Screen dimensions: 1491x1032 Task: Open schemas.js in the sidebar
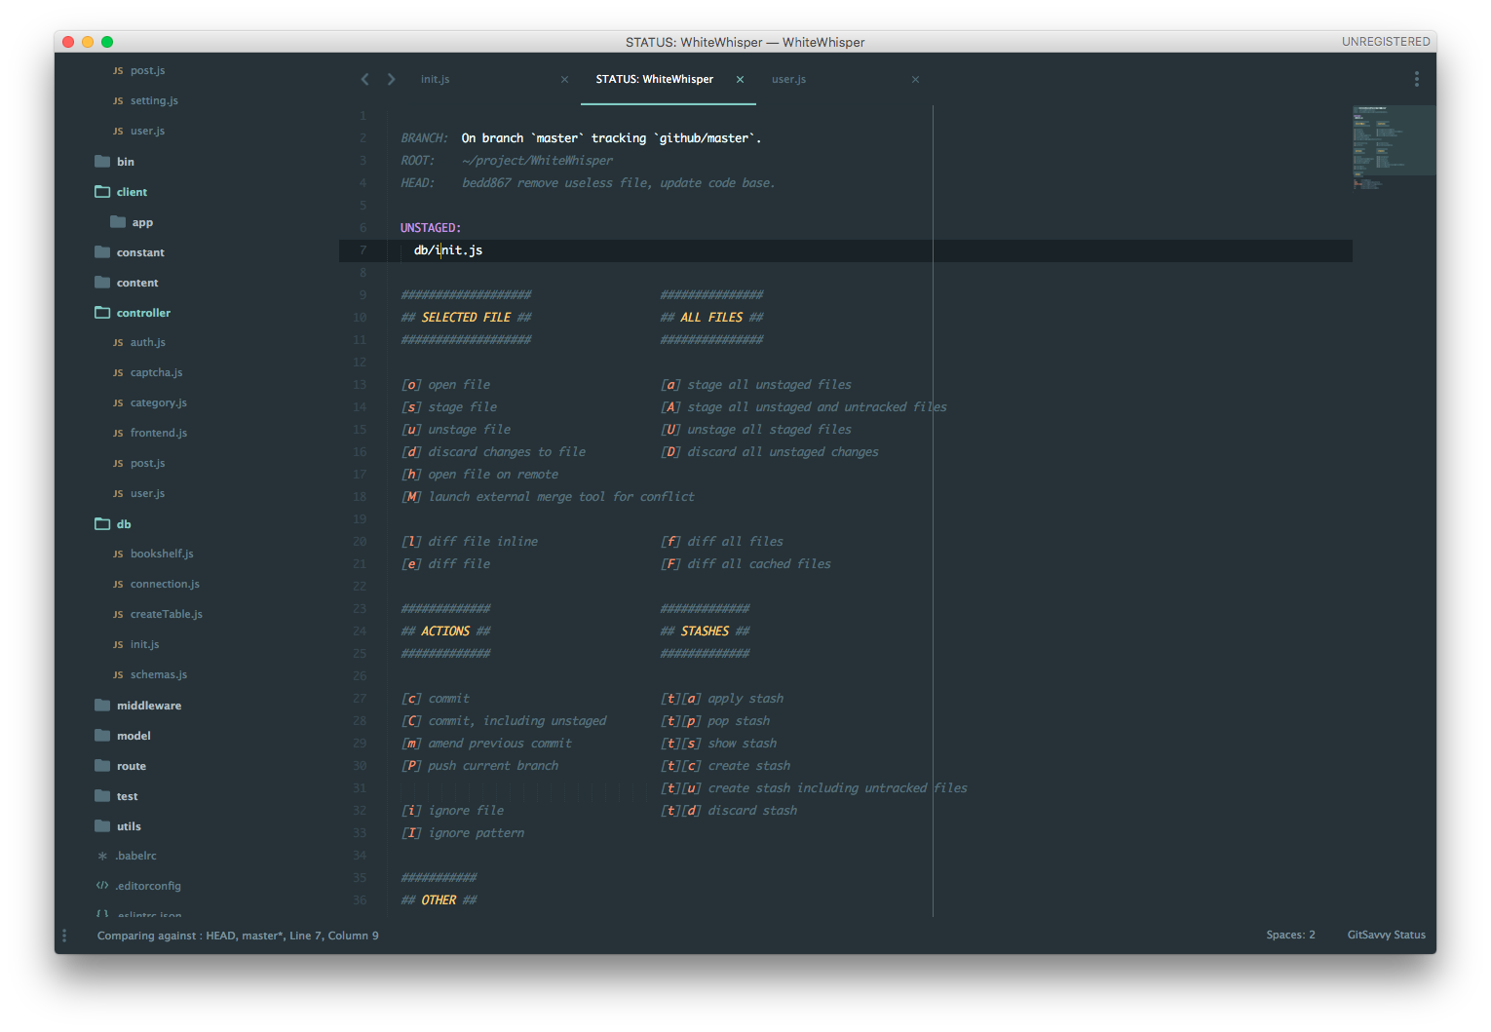coord(159,674)
